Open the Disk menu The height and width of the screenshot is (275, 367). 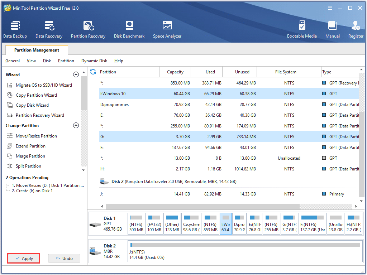click(x=47, y=61)
